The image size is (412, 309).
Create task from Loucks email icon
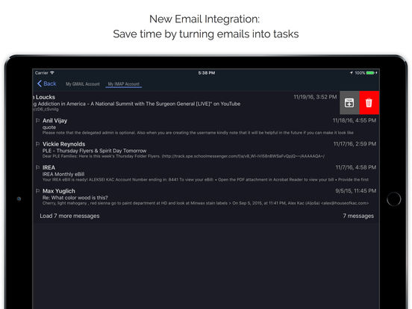[349, 103]
